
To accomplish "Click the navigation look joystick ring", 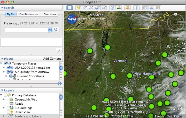I will (175, 22).
